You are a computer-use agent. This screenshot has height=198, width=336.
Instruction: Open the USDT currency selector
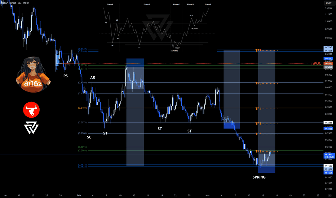pos(329,3)
